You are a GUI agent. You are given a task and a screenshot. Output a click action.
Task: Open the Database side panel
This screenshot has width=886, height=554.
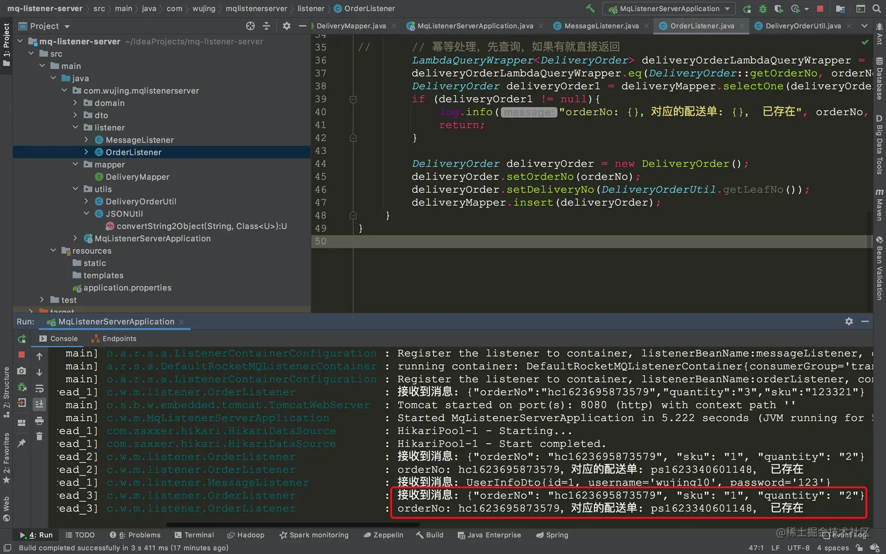(x=880, y=78)
